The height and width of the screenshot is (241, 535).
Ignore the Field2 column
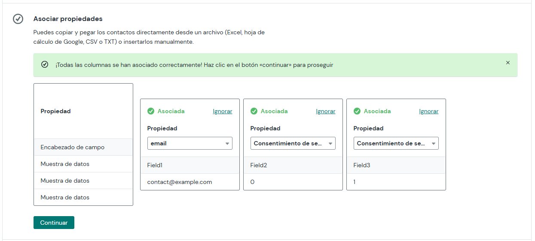tap(326, 111)
